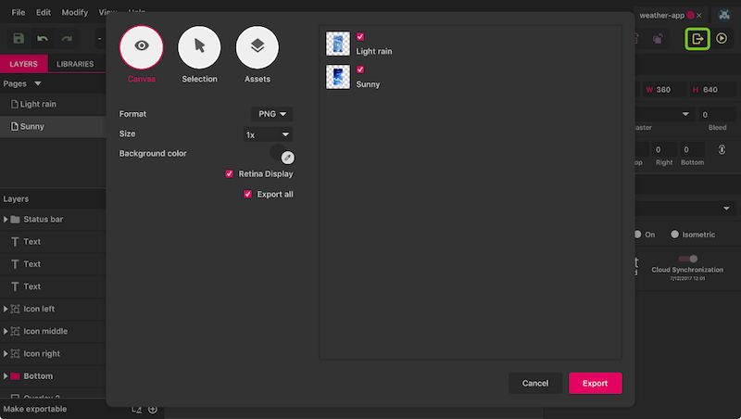This screenshot has width=741, height=419.
Task: Open the 1x size dropdown
Action: pos(267,134)
